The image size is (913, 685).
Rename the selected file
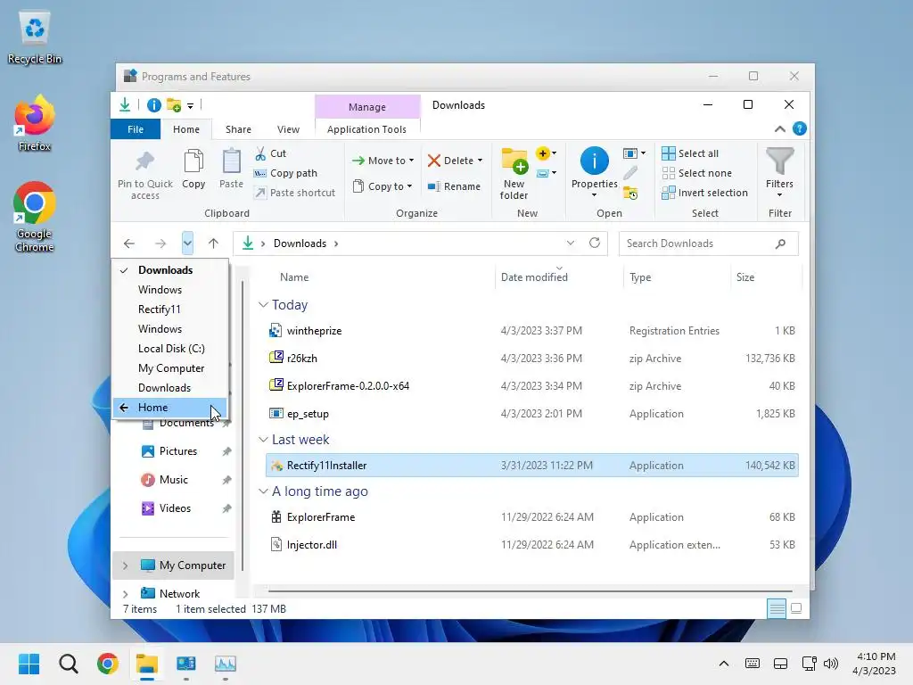[x=454, y=186]
